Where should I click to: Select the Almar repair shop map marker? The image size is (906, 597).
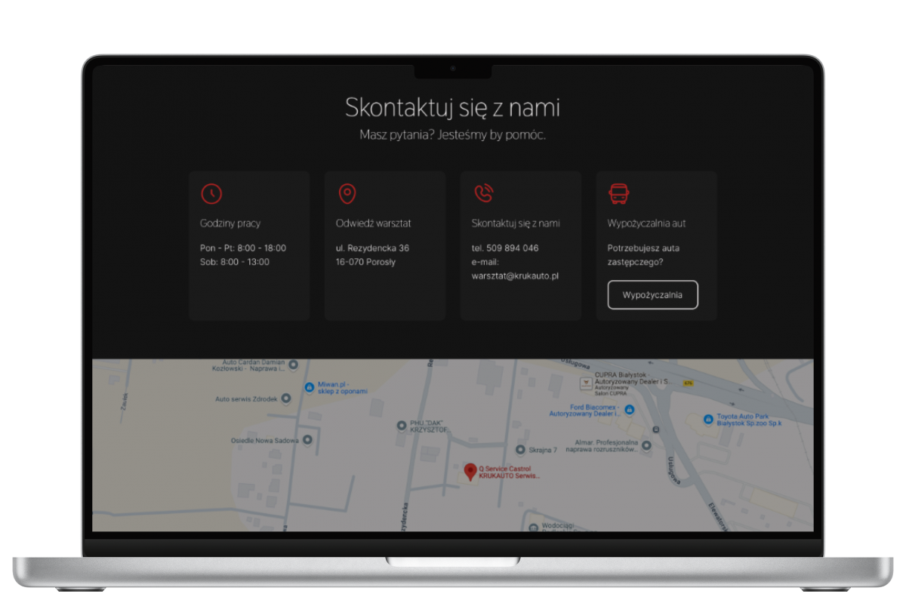pos(646,446)
